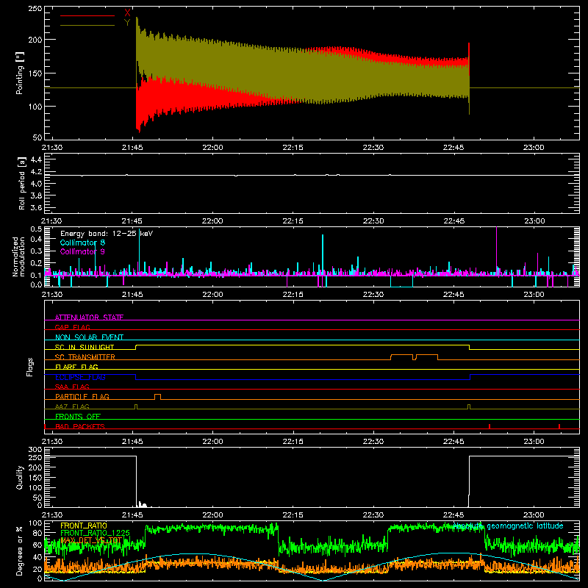Click 22:15 tick under the Pointing plot
Screen dimensions: 588x588
293,148
